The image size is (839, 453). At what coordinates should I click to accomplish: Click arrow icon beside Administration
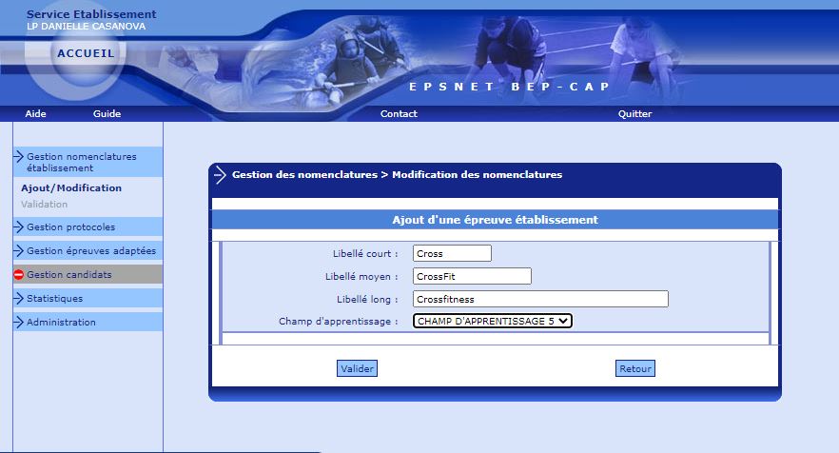[x=19, y=322]
